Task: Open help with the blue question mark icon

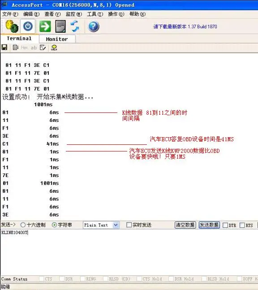Action: pyautogui.click(x=94, y=26)
